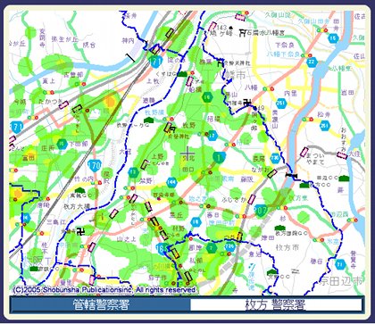
Task: Click the 松井 place label
Action: (x=323, y=114)
